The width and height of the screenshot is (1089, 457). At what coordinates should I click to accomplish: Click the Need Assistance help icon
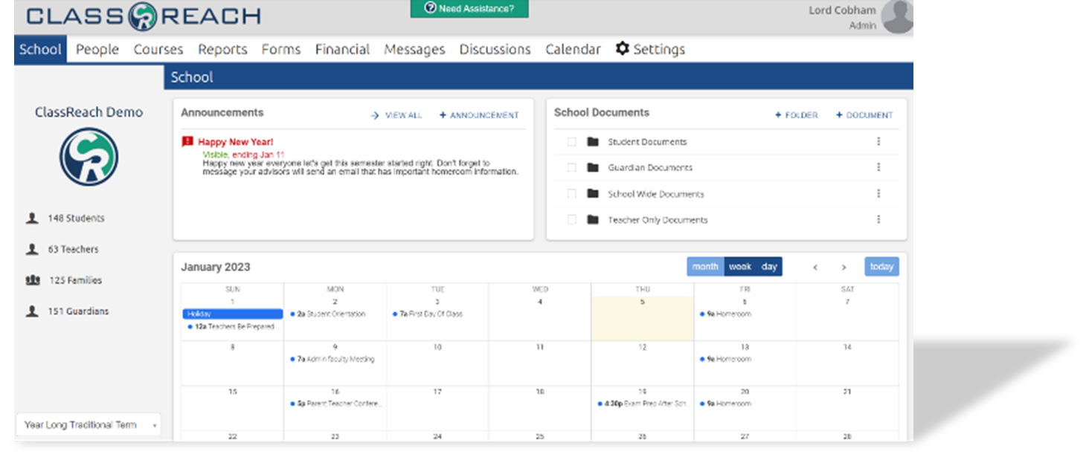pos(430,9)
